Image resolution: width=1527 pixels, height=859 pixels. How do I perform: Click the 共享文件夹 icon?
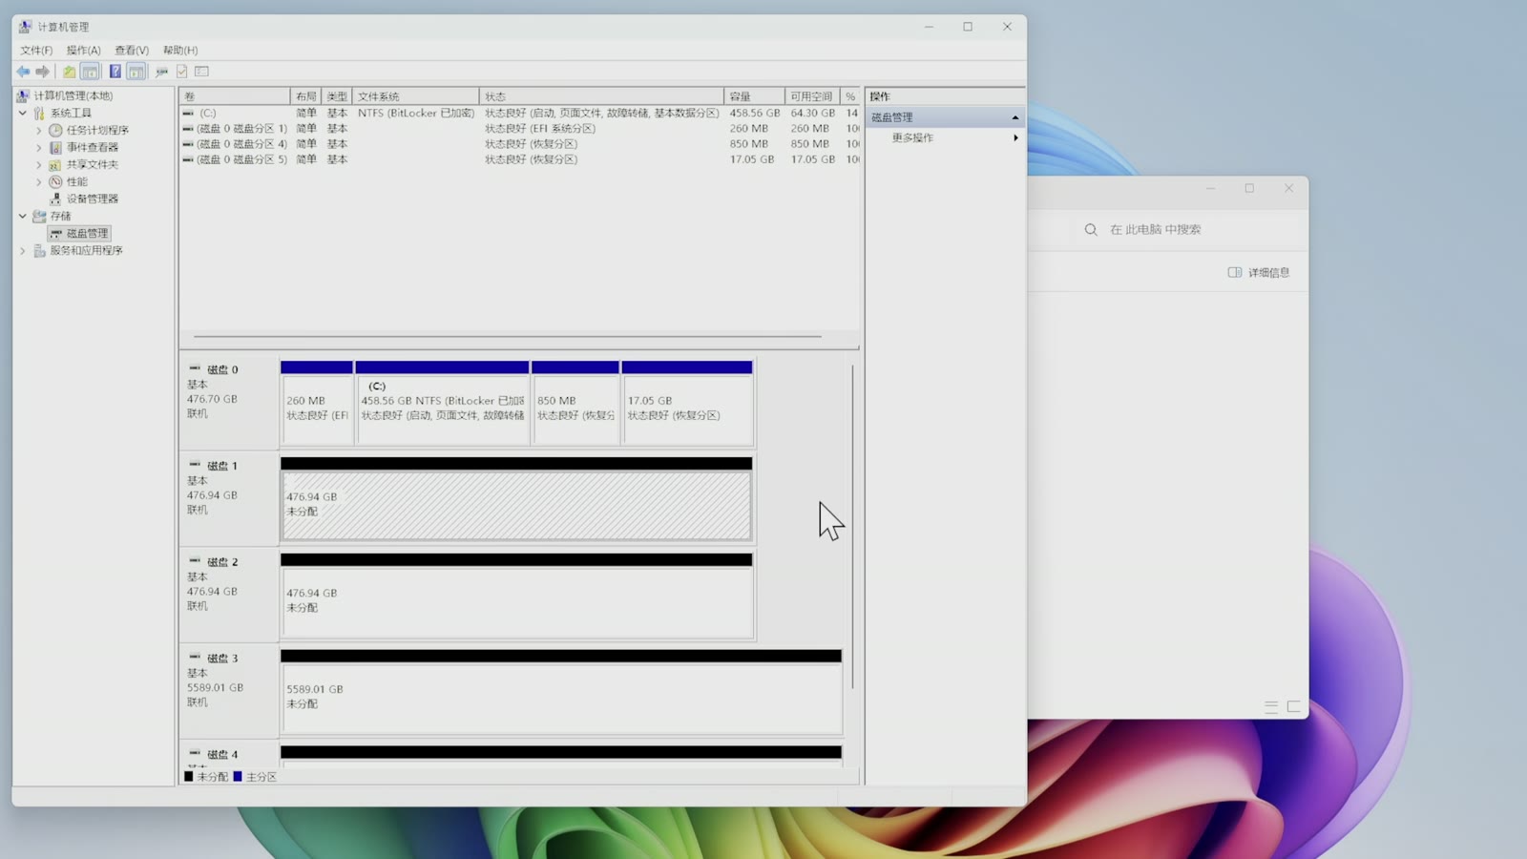[x=55, y=164]
